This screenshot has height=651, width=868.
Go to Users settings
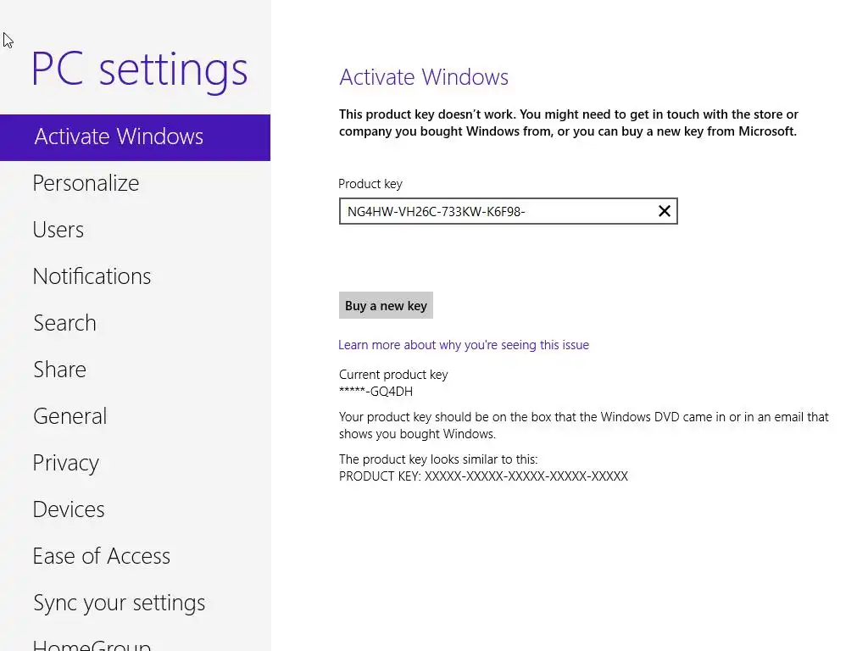[58, 230]
